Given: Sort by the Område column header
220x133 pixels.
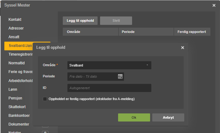Looking at the screenshot, I should click(90, 32).
